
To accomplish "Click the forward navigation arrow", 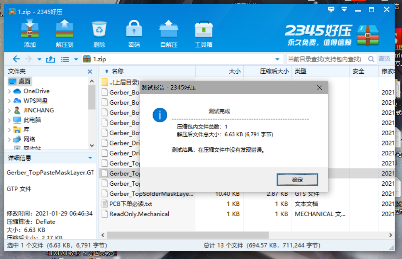I will 28,59.
